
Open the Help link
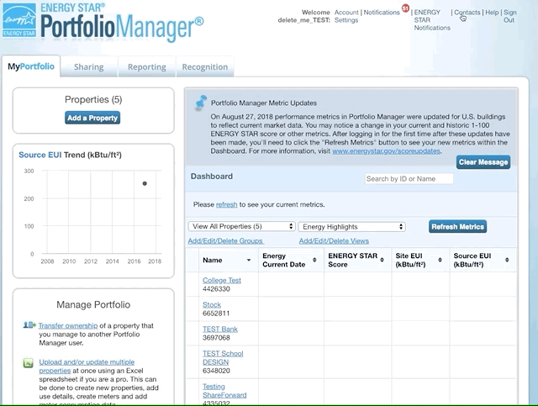[x=492, y=13]
